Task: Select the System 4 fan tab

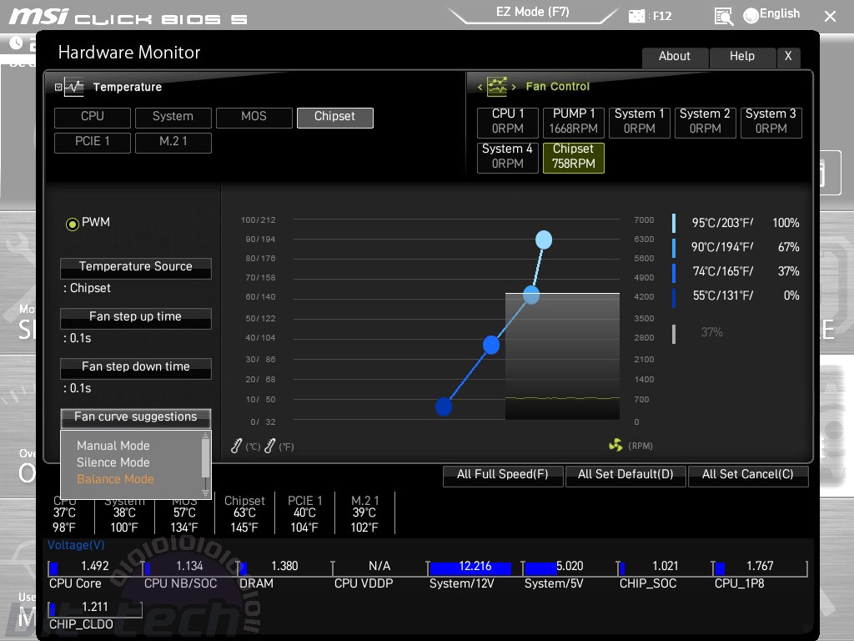Action: (508, 158)
